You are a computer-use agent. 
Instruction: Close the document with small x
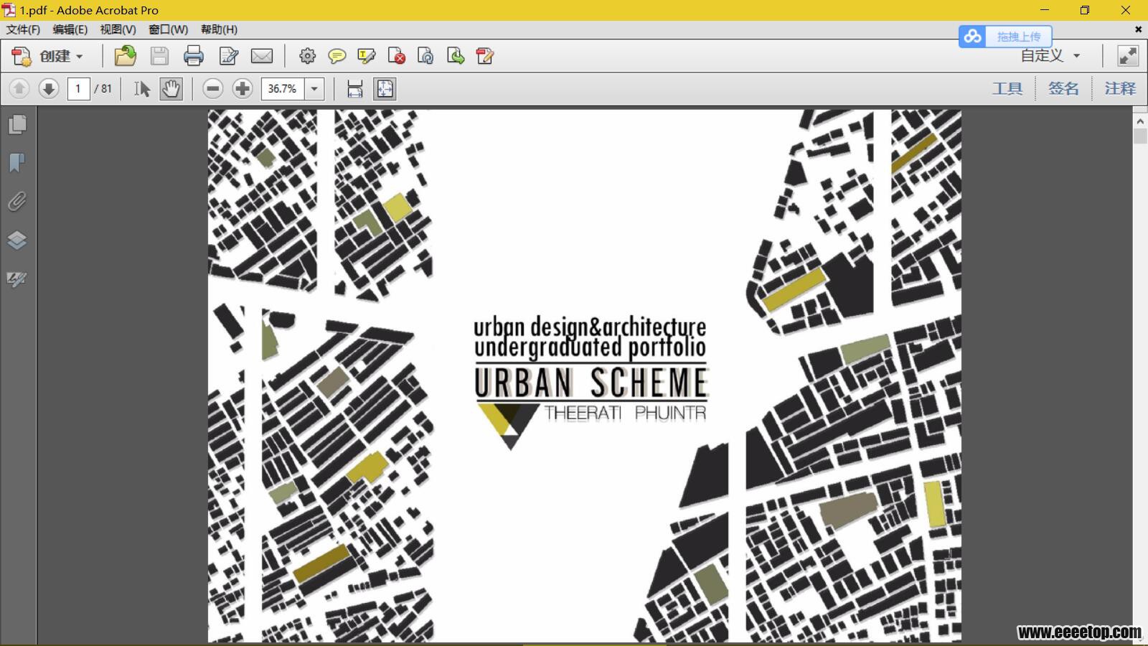[1138, 29]
